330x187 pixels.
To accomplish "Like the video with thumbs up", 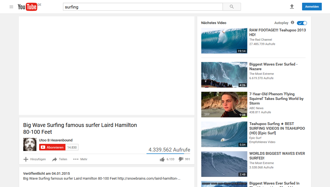I will pos(162,159).
